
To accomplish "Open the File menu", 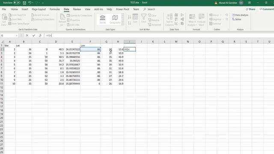I will click(x=4, y=9).
